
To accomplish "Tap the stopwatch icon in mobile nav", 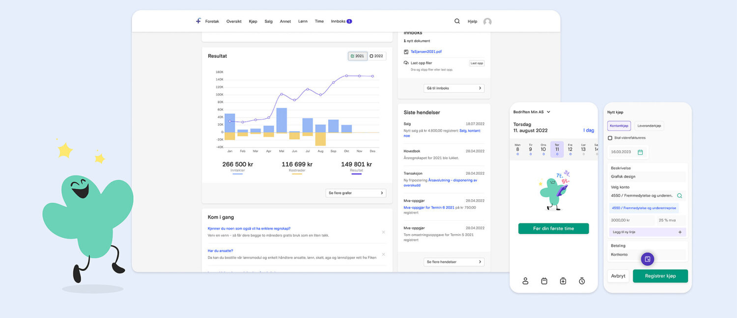I will [x=582, y=281].
